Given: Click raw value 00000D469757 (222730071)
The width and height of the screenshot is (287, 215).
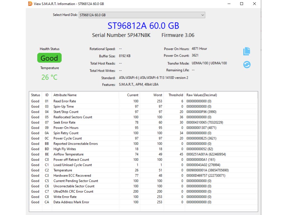Looking at the screenshot, I should 206,175.
